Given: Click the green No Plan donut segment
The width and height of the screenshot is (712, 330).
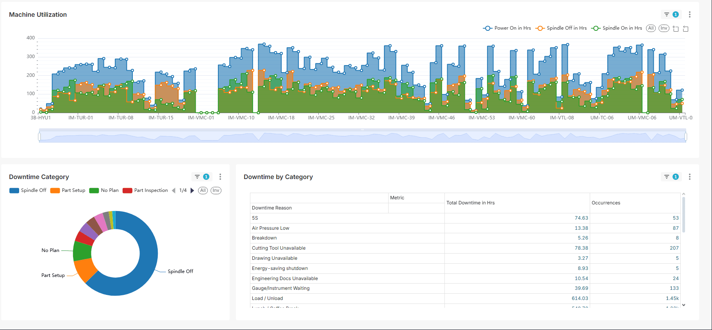Looking at the screenshot, I should click(82, 251).
